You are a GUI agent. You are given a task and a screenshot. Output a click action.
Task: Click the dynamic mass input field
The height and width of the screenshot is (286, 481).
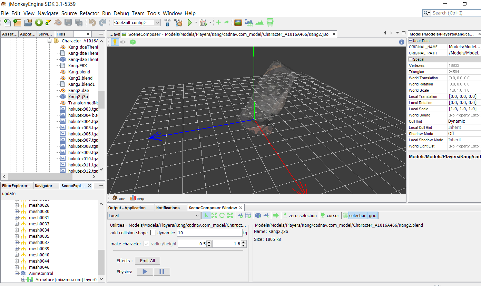click(209, 233)
